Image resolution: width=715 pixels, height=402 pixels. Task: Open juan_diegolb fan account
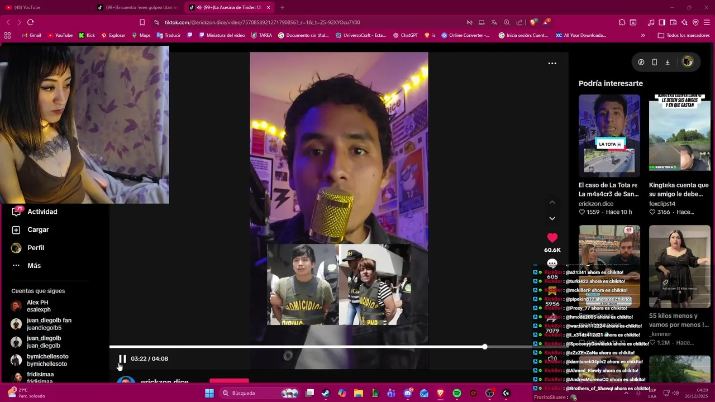pos(41,324)
